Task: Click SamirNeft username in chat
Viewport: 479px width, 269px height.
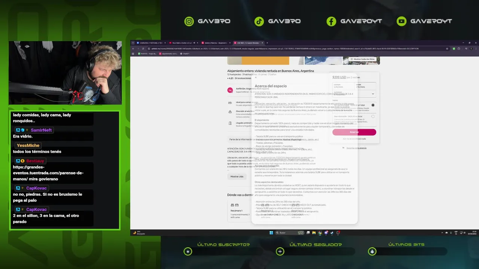Action: 41,130
